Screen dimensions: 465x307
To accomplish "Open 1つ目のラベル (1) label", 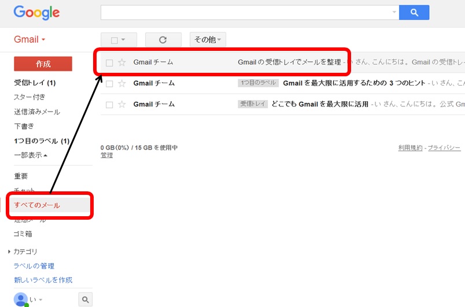I will point(42,140).
